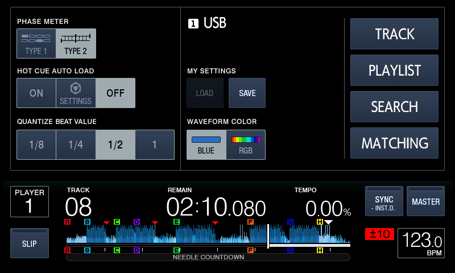
Task: Turn Hot Cue Auto Load ON
Action: pos(36,93)
